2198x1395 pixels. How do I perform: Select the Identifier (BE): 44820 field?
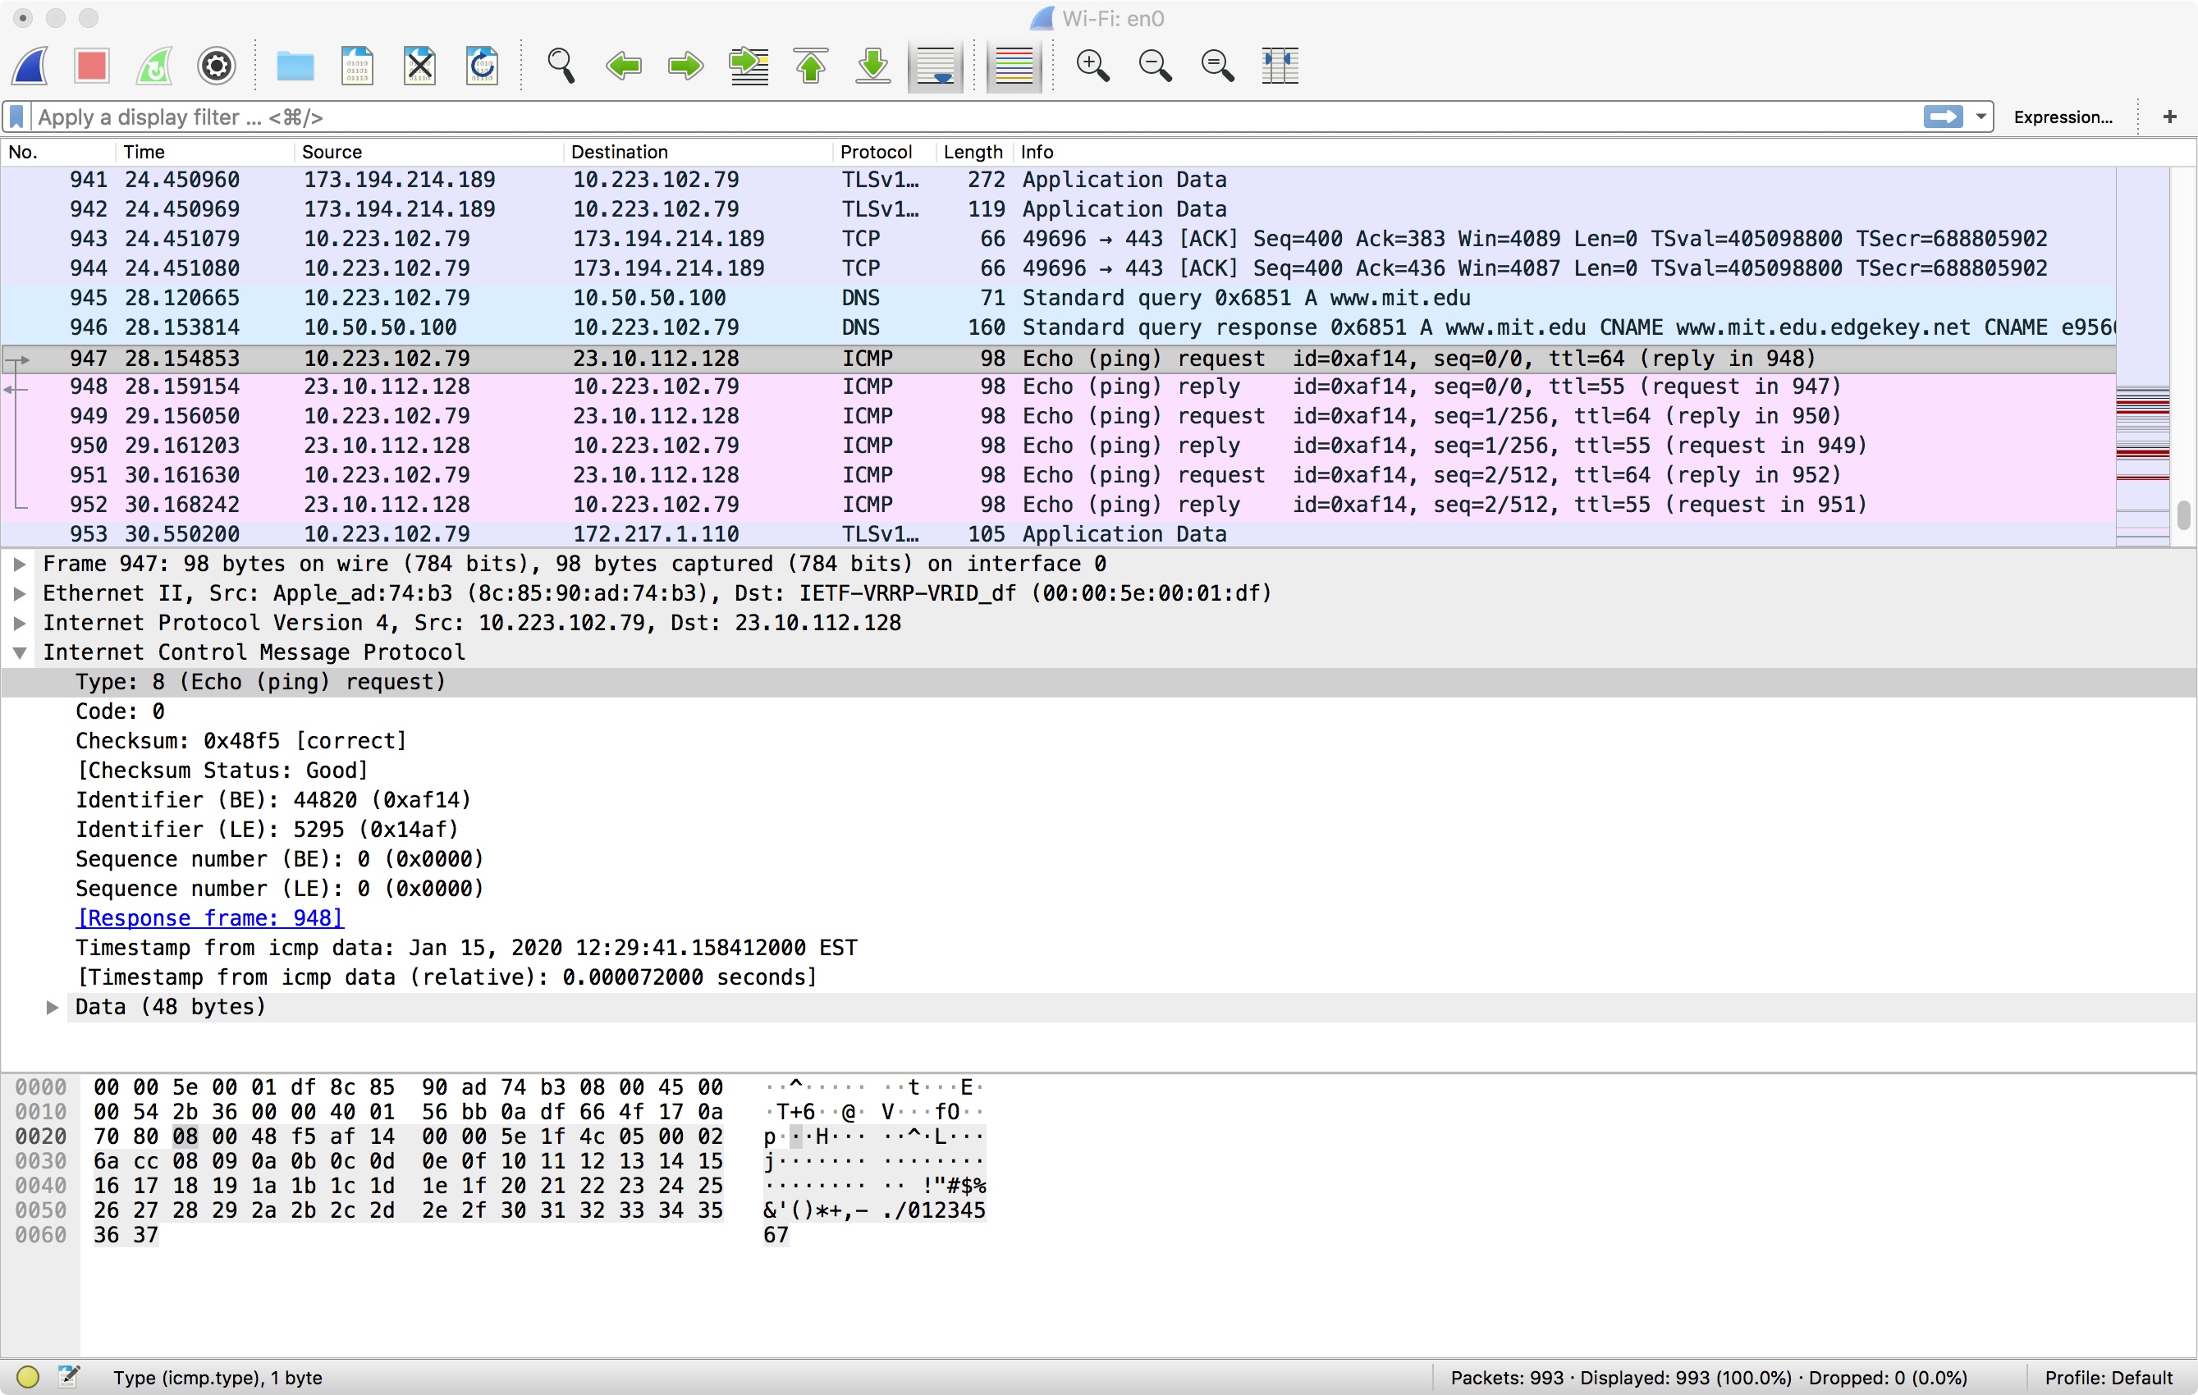pyautogui.click(x=273, y=800)
